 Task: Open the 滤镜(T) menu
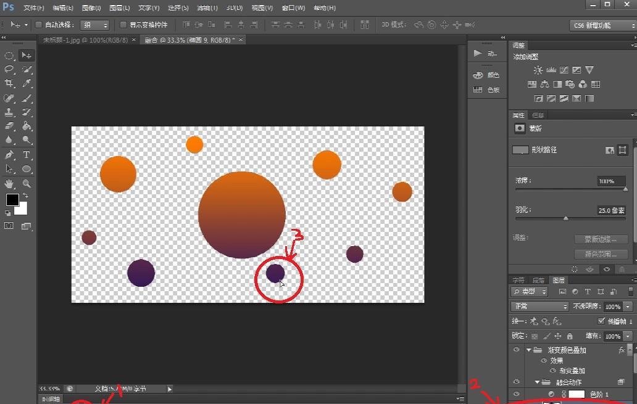pyautogui.click(x=207, y=8)
